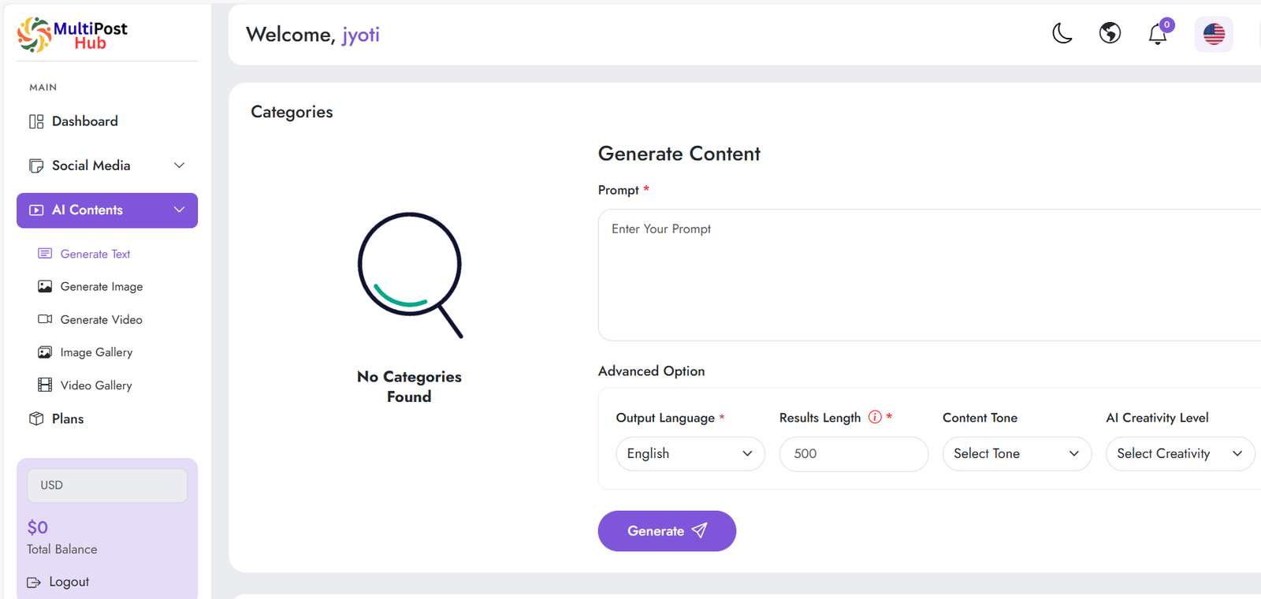Click the Results Length info icon
Viewport: 1261px width, 599px height.
click(875, 417)
